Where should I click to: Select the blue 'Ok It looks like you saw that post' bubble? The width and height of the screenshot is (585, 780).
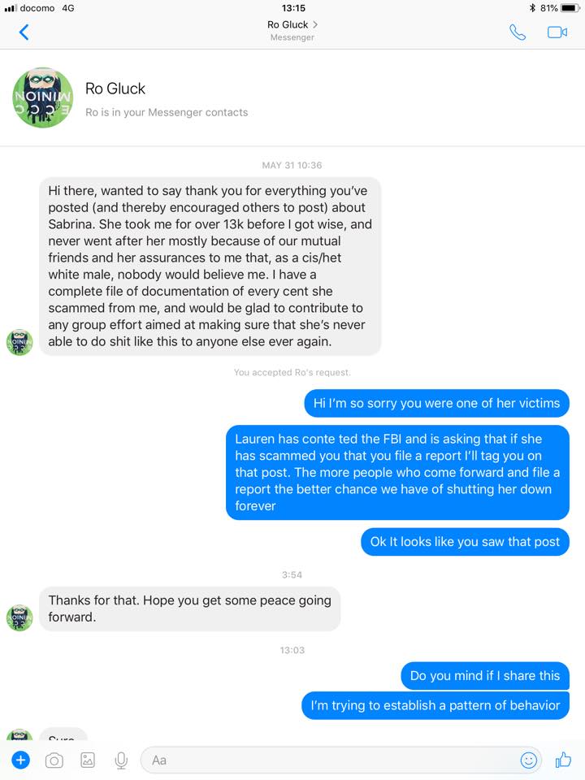pos(464,541)
